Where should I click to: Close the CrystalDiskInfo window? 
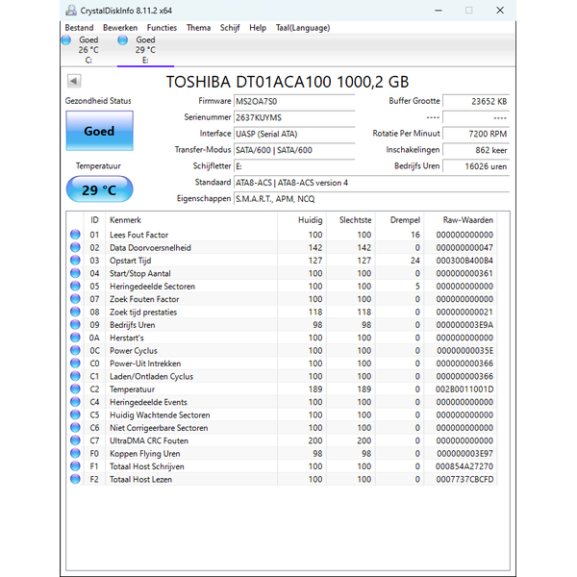pyautogui.click(x=500, y=11)
